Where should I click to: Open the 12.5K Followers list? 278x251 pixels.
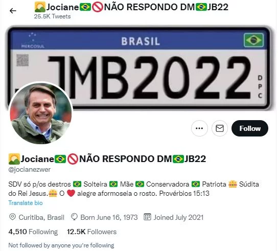pyautogui.click(x=91, y=232)
